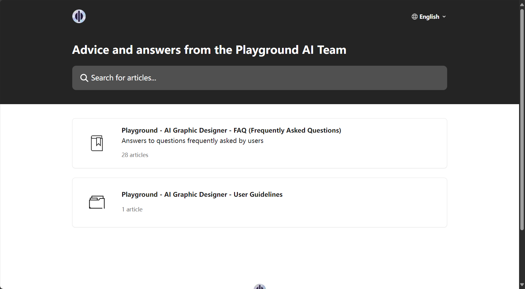This screenshot has width=525, height=289.
Task: Click 'Answers to questions frequently asked by users'
Action: tap(192, 141)
